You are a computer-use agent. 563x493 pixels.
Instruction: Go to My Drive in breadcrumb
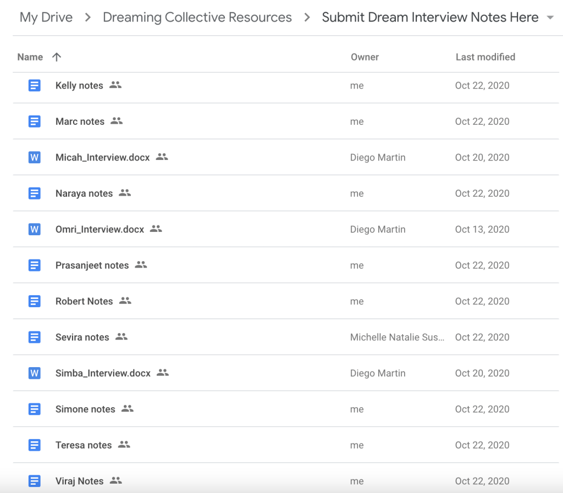(46, 18)
